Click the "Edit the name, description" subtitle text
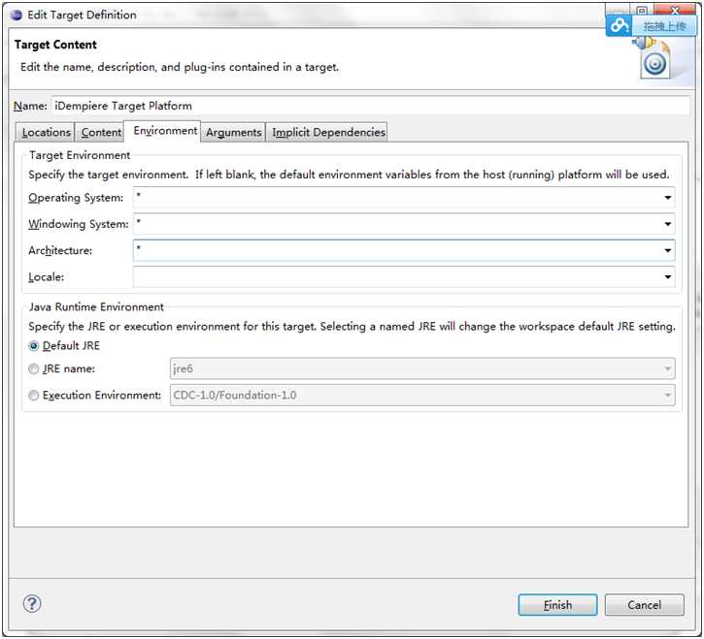Viewport: 704px width, 639px height. 180,67
